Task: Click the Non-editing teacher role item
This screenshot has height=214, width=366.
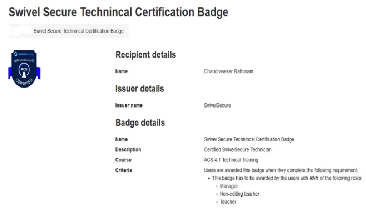Action: (x=240, y=194)
